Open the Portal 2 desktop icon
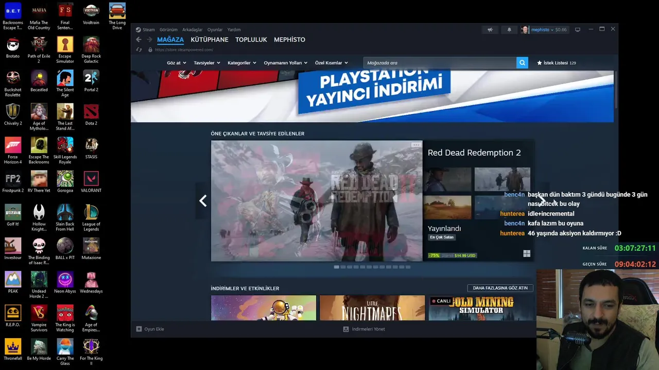 coord(91,81)
